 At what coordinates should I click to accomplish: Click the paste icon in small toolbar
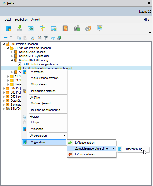25,38
